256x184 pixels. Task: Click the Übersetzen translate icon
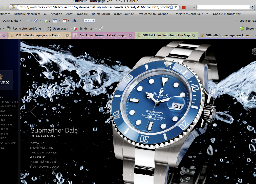(x=49, y=29)
